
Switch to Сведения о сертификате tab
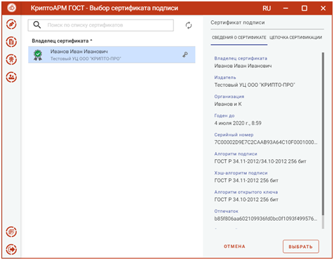point(239,38)
